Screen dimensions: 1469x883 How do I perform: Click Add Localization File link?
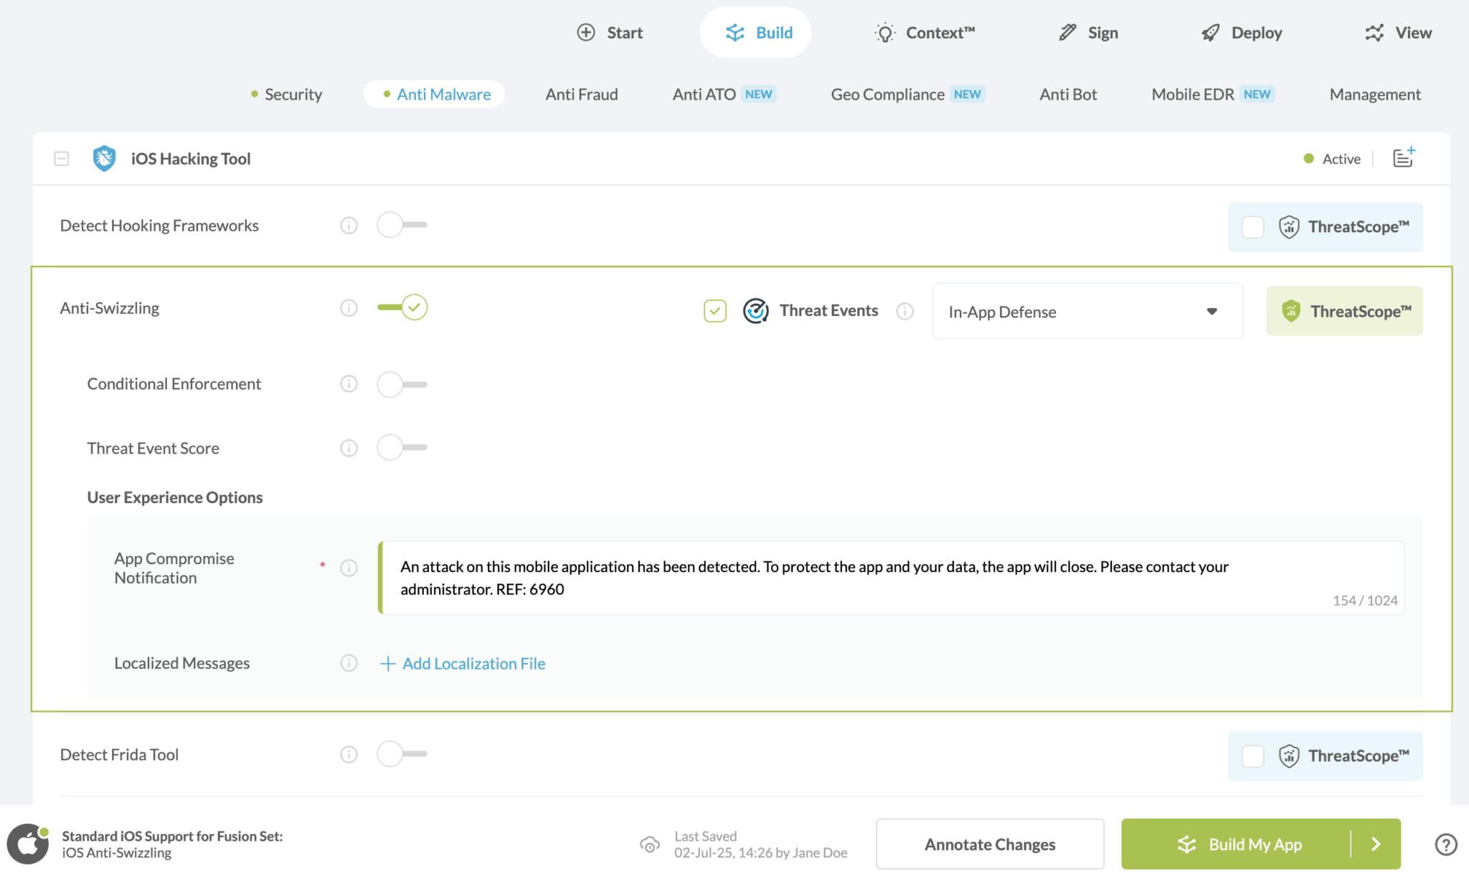[x=463, y=664]
